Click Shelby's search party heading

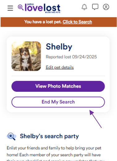tap(49, 136)
